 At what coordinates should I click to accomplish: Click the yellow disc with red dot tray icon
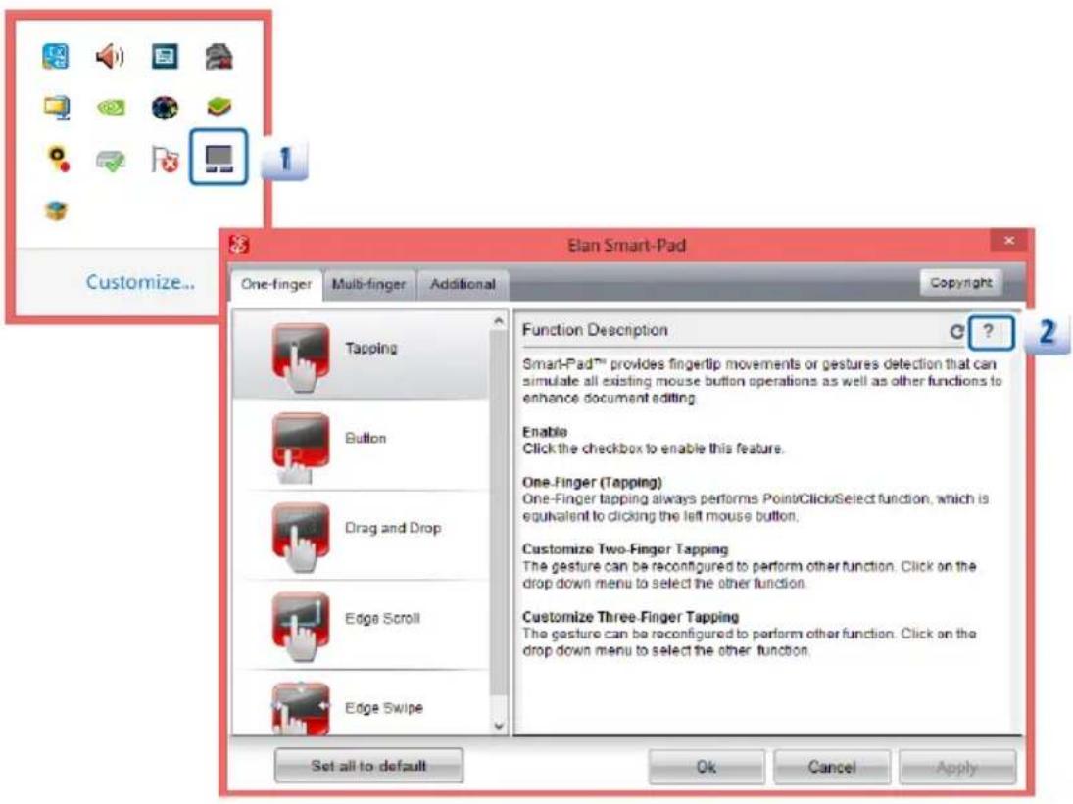[x=58, y=159]
